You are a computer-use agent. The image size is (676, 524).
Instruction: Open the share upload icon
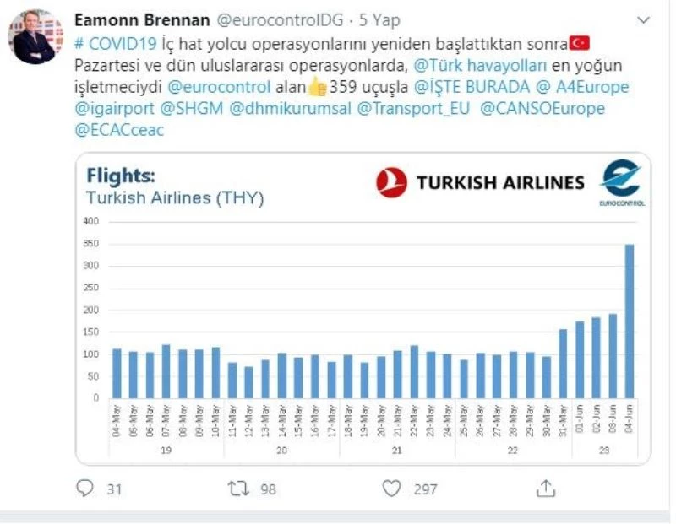coord(547,488)
